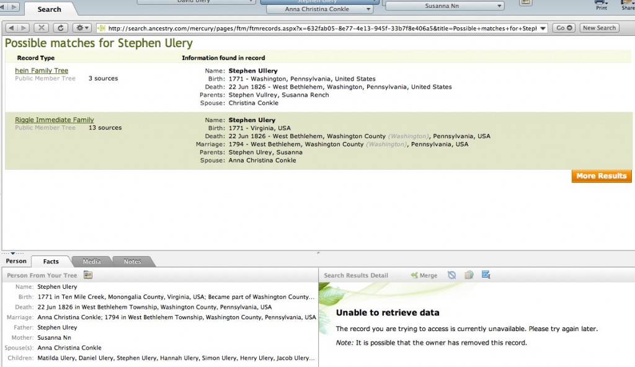
Task: Click parents text 'Stephen Vullrey, Susanna Rench'
Action: coord(278,95)
